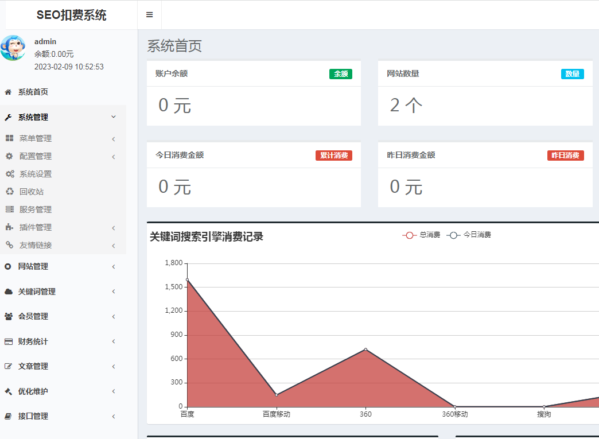Click the wrench icon beside 系统管理

point(8,117)
